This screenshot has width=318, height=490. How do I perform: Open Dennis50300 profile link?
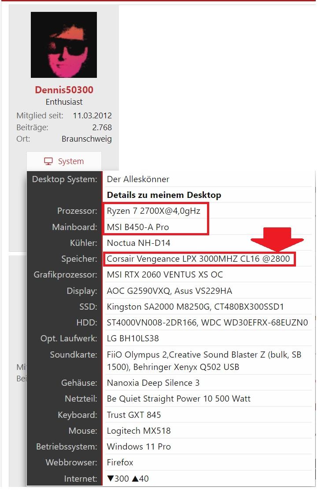[x=64, y=90]
